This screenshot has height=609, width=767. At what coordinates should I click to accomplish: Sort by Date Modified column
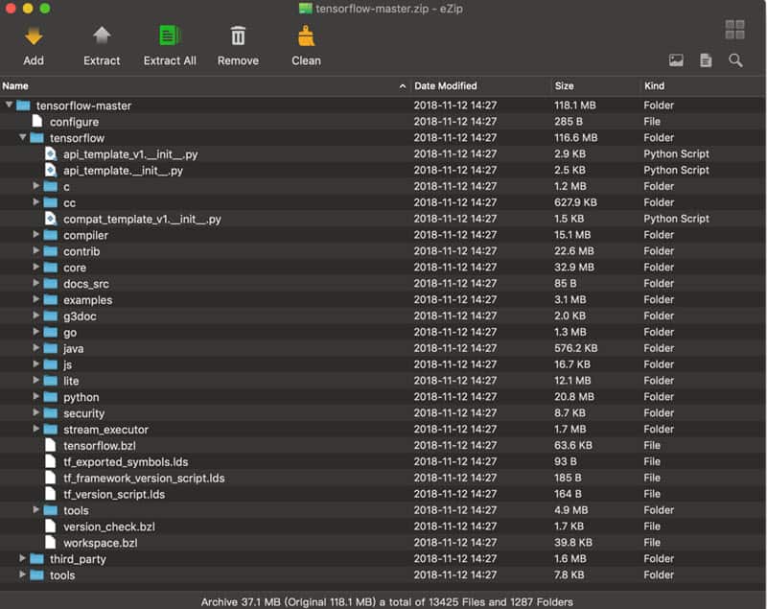pos(477,86)
